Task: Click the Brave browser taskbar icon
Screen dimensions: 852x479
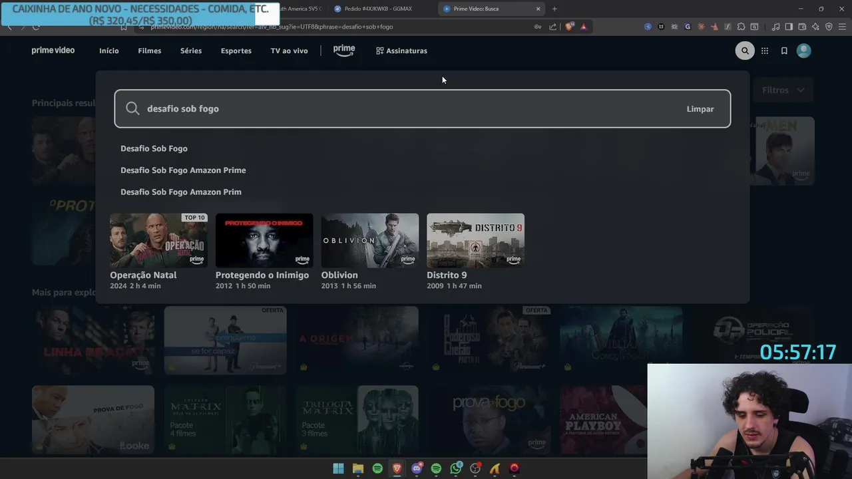Action: [x=397, y=468]
